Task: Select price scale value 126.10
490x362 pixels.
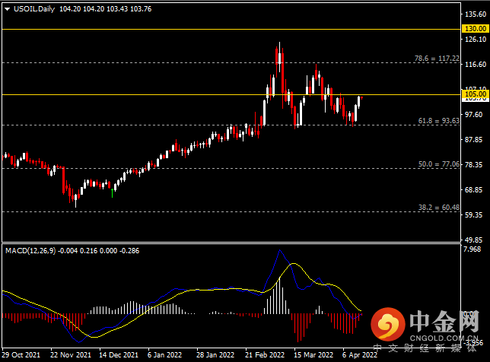Action: coord(476,40)
